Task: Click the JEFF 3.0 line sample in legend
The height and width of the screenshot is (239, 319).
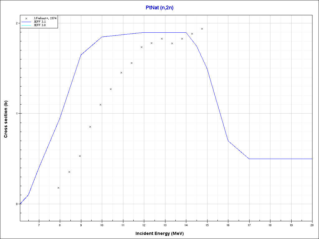Action: click(x=26, y=26)
